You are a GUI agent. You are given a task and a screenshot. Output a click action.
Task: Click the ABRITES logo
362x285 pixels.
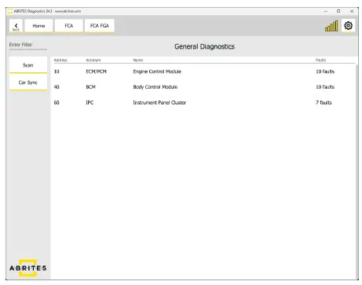[x=28, y=268]
